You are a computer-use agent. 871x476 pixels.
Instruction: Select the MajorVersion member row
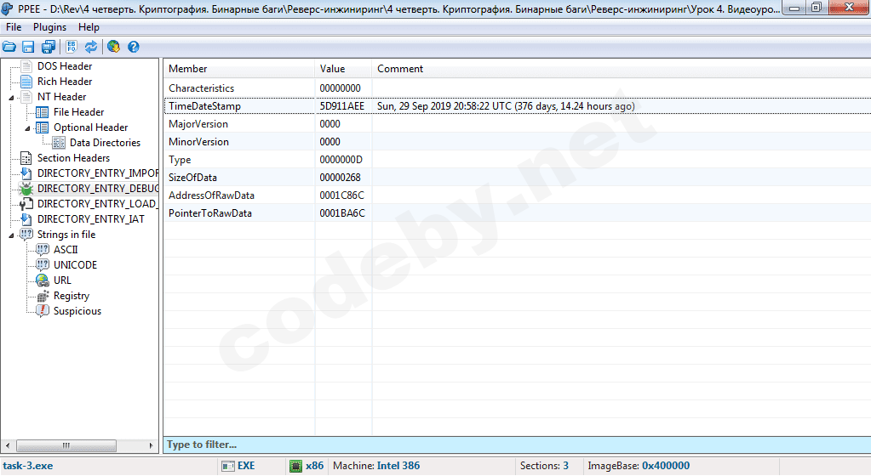(517, 124)
